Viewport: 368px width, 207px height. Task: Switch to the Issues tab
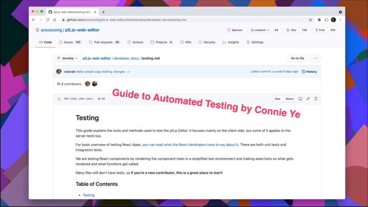click(x=70, y=42)
